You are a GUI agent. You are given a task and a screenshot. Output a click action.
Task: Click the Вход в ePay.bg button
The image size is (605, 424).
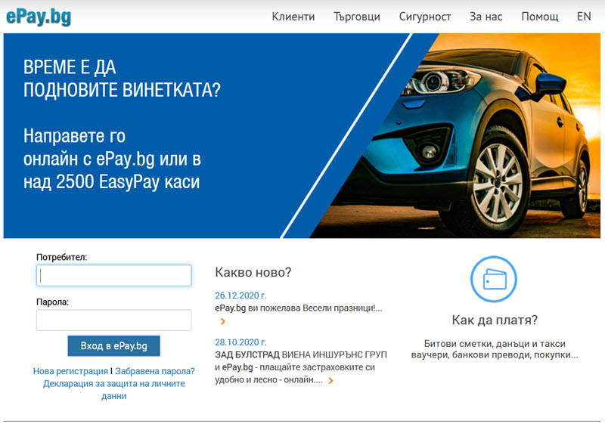click(x=114, y=345)
